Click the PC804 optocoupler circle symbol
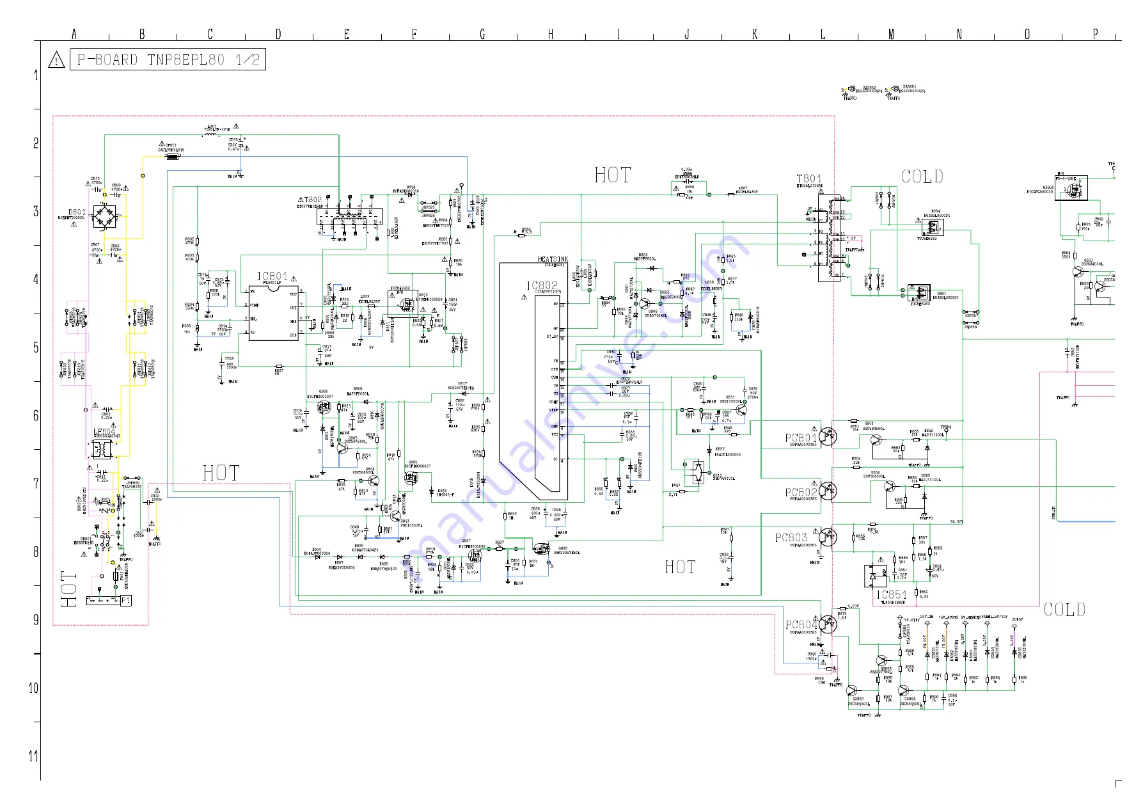 point(828,624)
